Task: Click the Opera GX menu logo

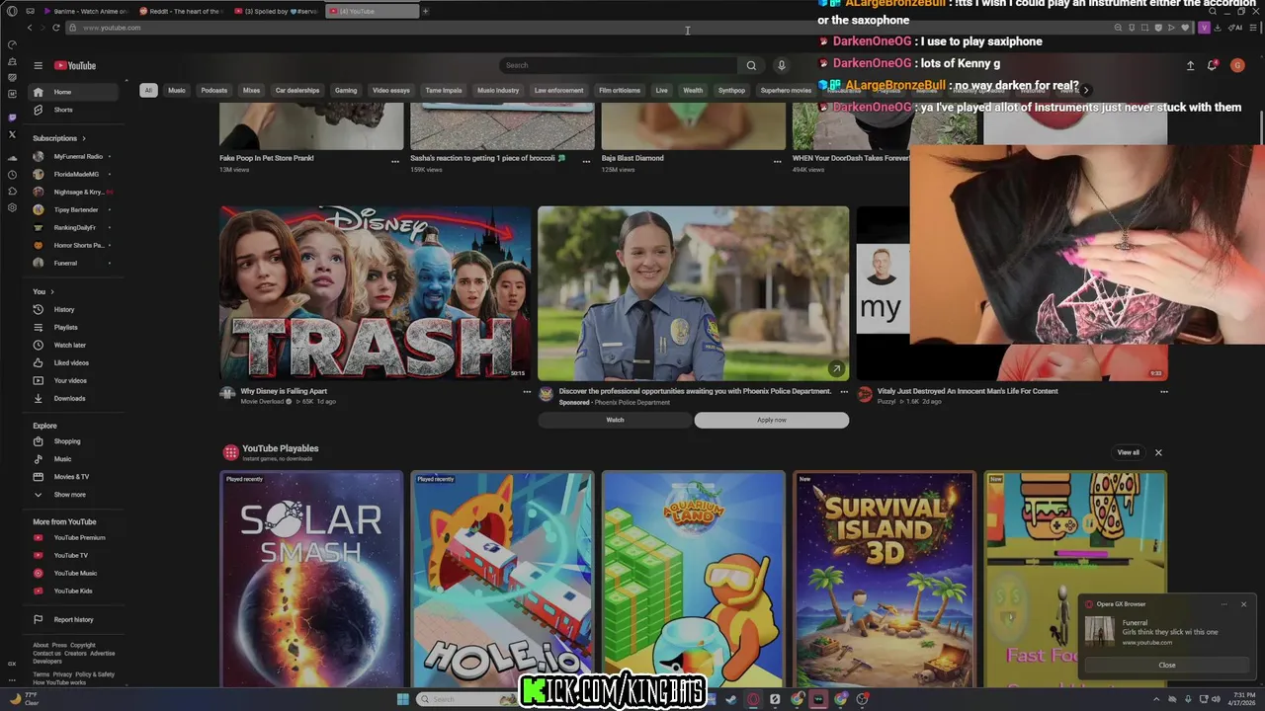Action: pos(12,11)
